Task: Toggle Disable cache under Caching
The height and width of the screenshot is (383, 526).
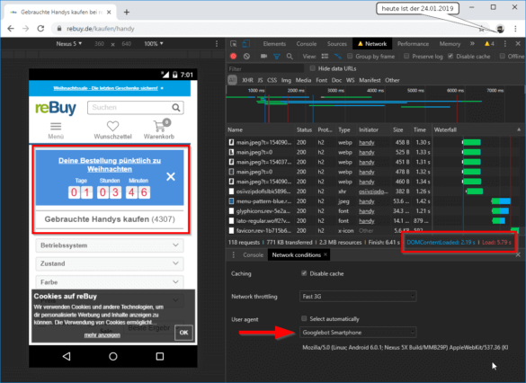Action: (x=304, y=273)
